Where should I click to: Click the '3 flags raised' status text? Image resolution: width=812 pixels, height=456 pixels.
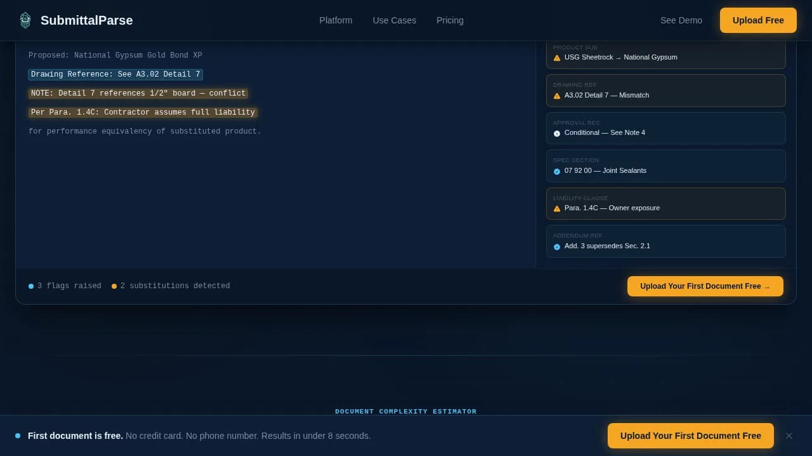pyautogui.click(x=69, y=286)
